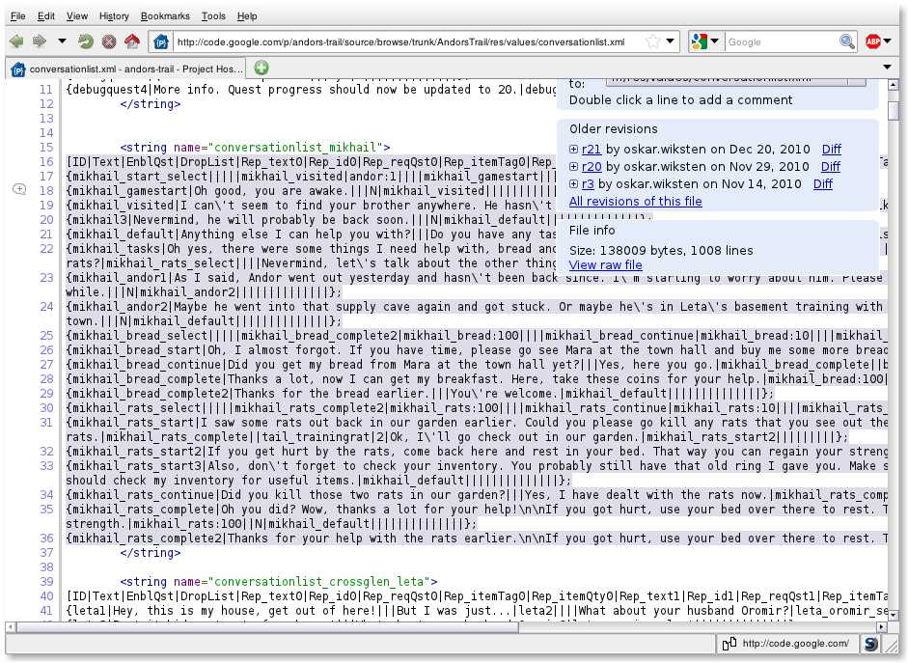Viewport: 908px width, 663px height.
Task: Go to the Home page icon
Action: (x=132, y=41)
